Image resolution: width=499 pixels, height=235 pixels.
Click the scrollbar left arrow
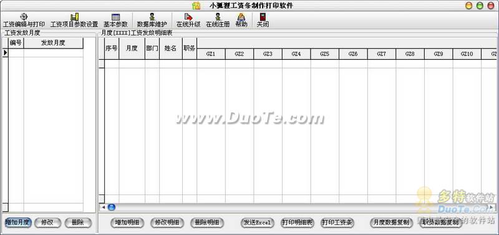(x=103, y=208)
